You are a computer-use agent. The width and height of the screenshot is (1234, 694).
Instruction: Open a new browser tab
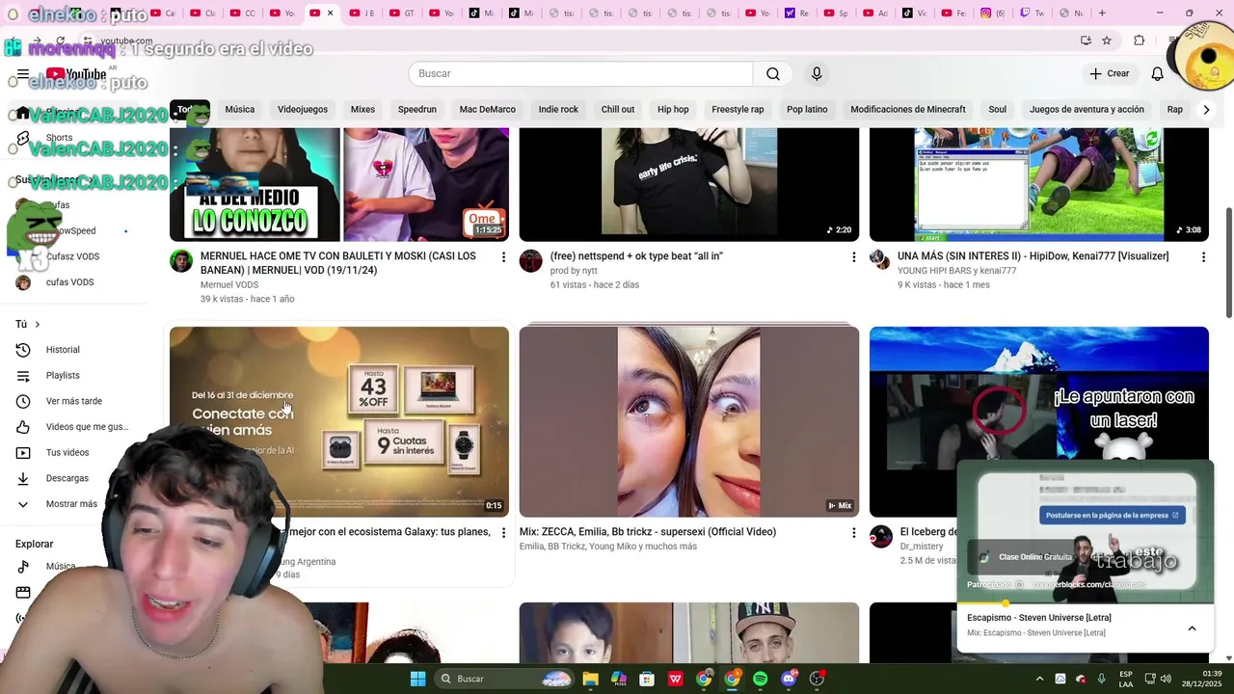(x=1102, y=13)
